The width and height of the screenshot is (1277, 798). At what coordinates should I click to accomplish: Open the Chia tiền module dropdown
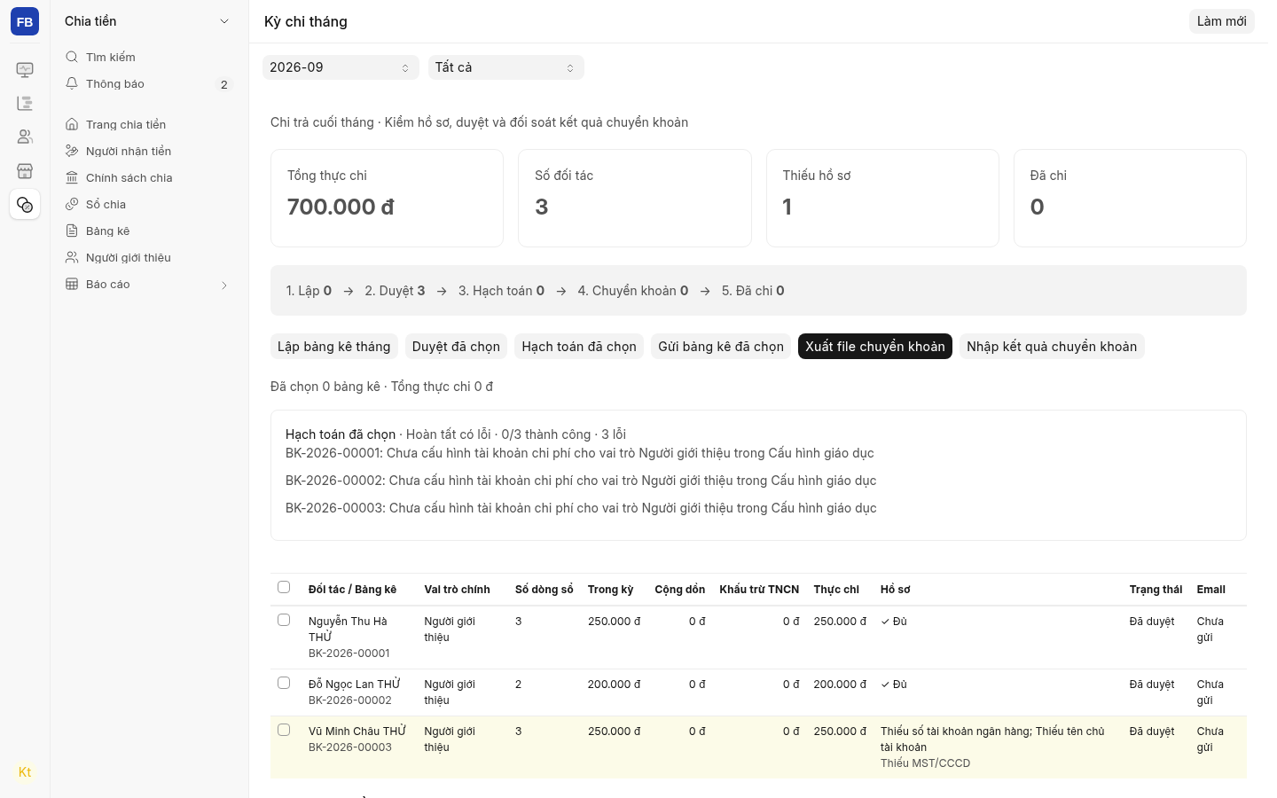(148, 21)
